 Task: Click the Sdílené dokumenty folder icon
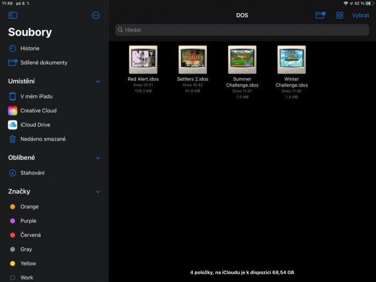coord(13,63)
